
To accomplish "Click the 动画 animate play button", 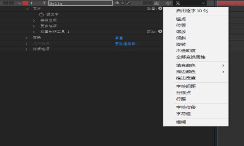I will click(x=160, y=9).
